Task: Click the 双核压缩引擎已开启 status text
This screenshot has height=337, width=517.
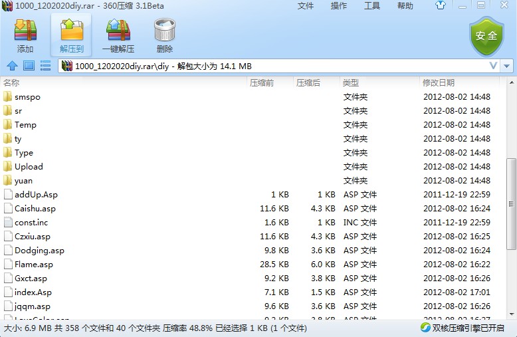Action: point(468,328)
